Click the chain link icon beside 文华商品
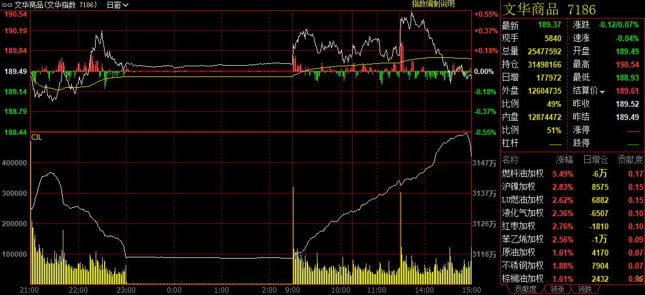 point(8,5)
